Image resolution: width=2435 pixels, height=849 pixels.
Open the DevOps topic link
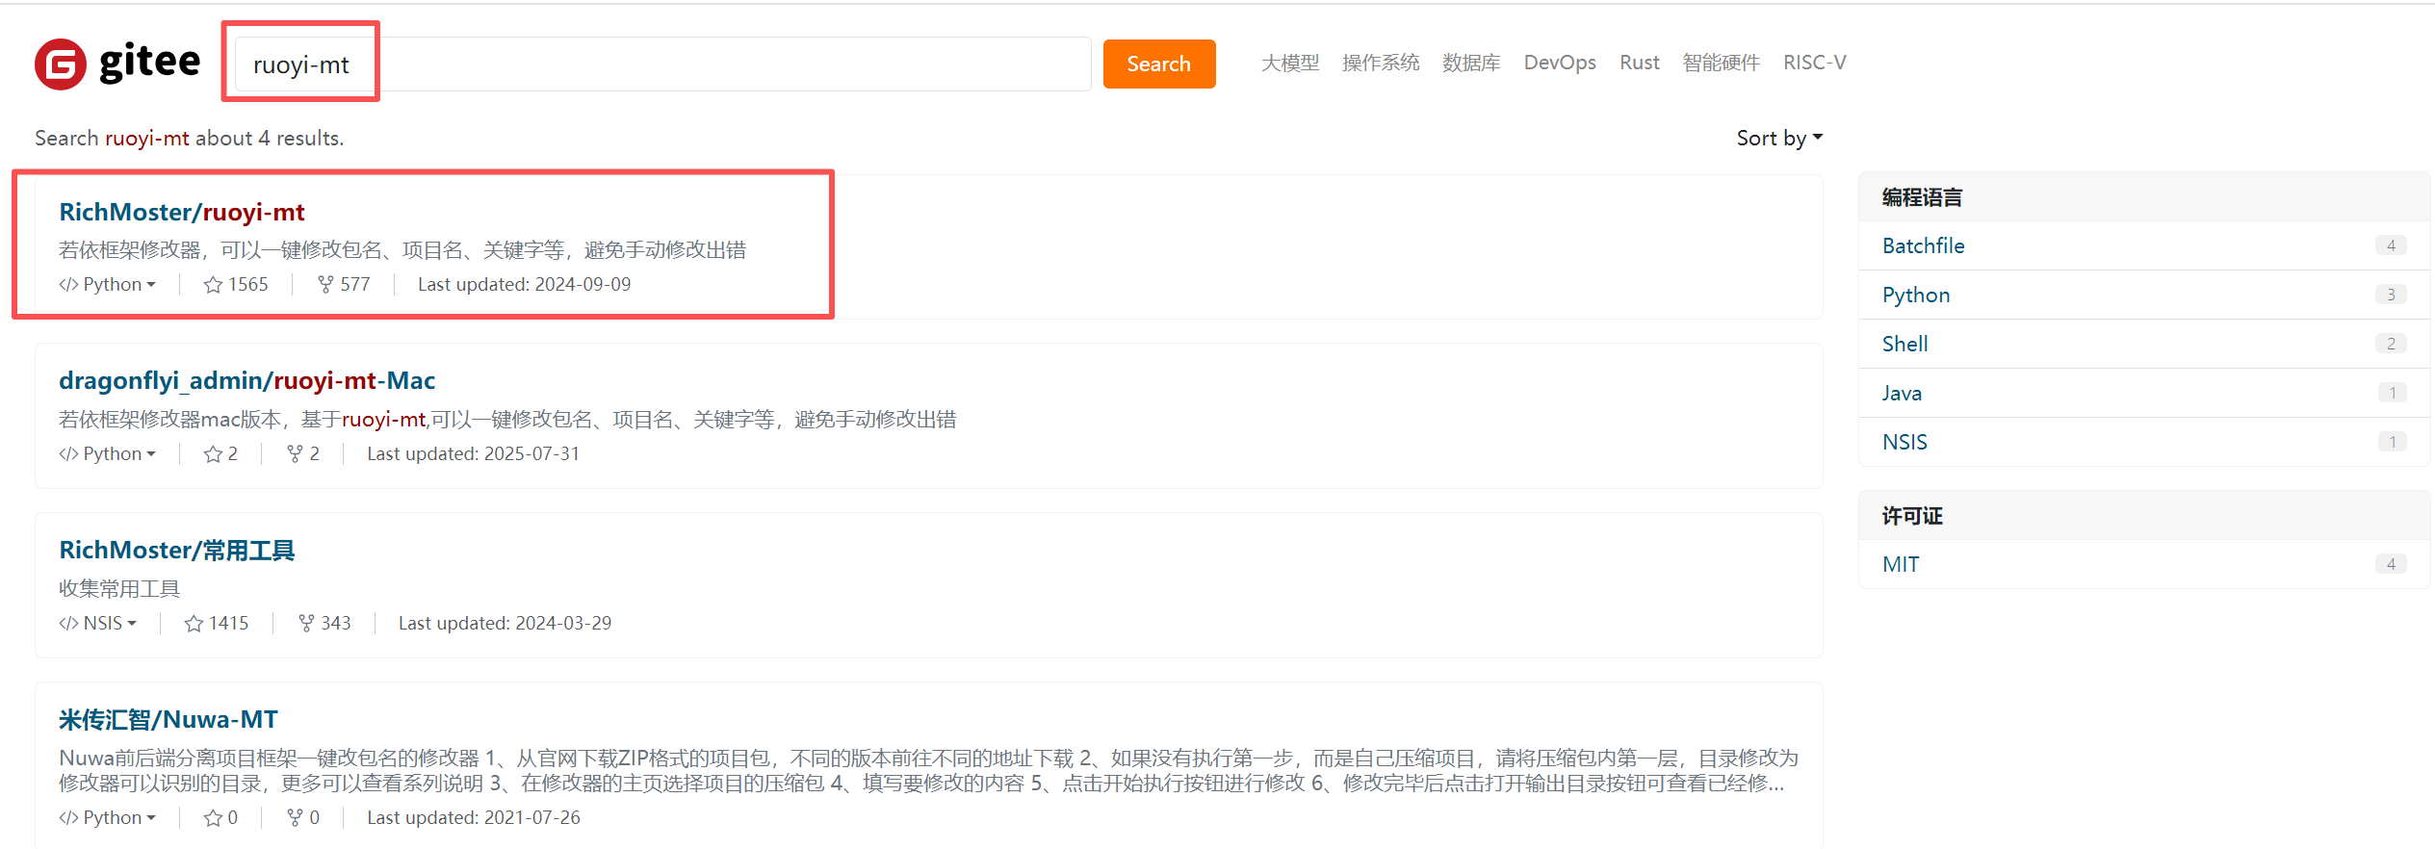(x=1560, y=63)
